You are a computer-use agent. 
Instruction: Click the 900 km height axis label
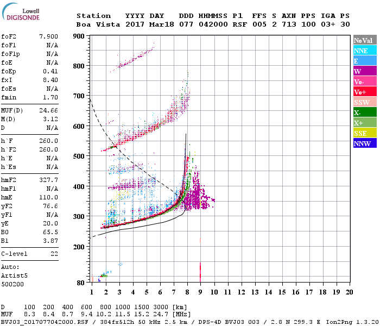pyautogui.click(x=79, y=36)
